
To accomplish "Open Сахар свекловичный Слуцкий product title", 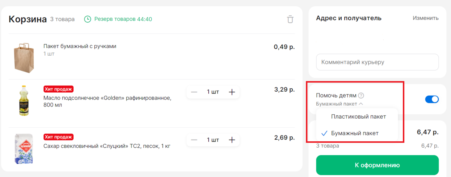I will pos(107,146).
